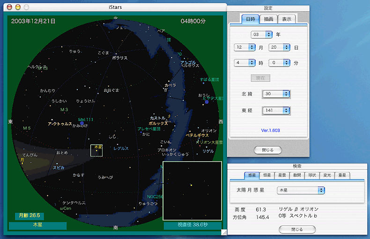The width and height of the screenshot is (370, 239).
Task: Open the minute dropdown showing 0
Action: 280,63
